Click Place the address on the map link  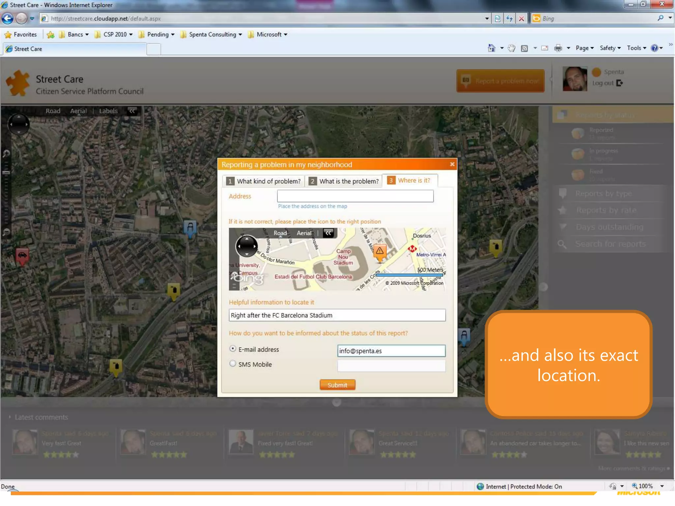coord(312,206)
